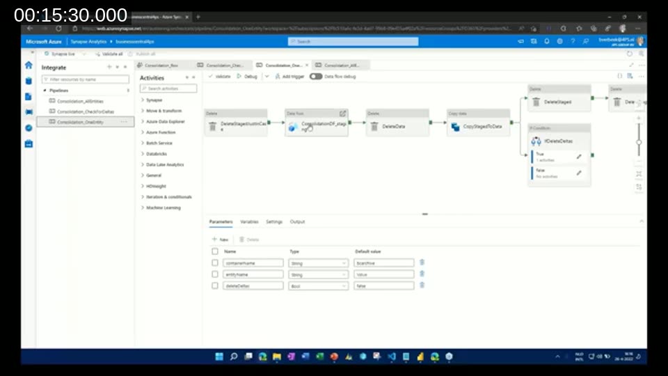The image size is (668, 376).
Task: Switch to the Settings tab
Action: pyautogui.click(x=274, y=221)
